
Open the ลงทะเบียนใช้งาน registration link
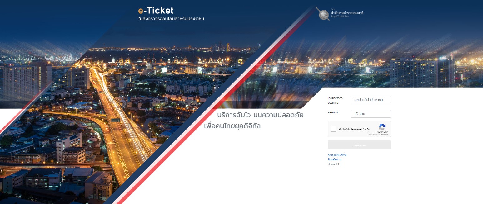[x=337, y=155]
